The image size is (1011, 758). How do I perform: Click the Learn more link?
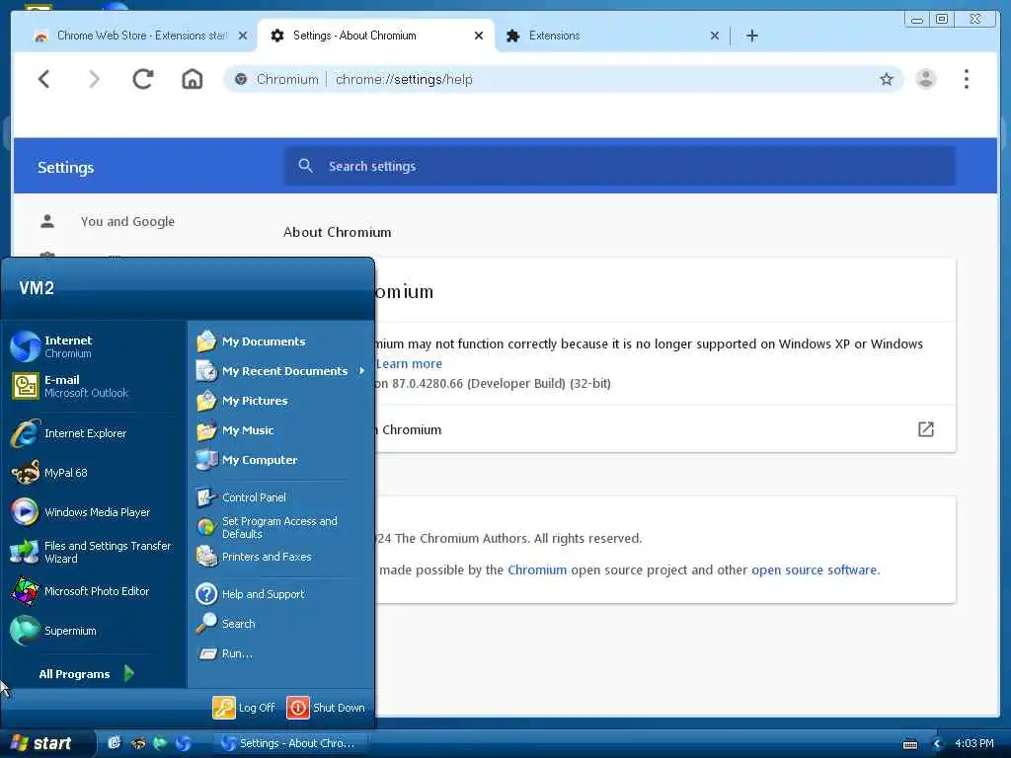pyautogui.click(x=410, y=363)
